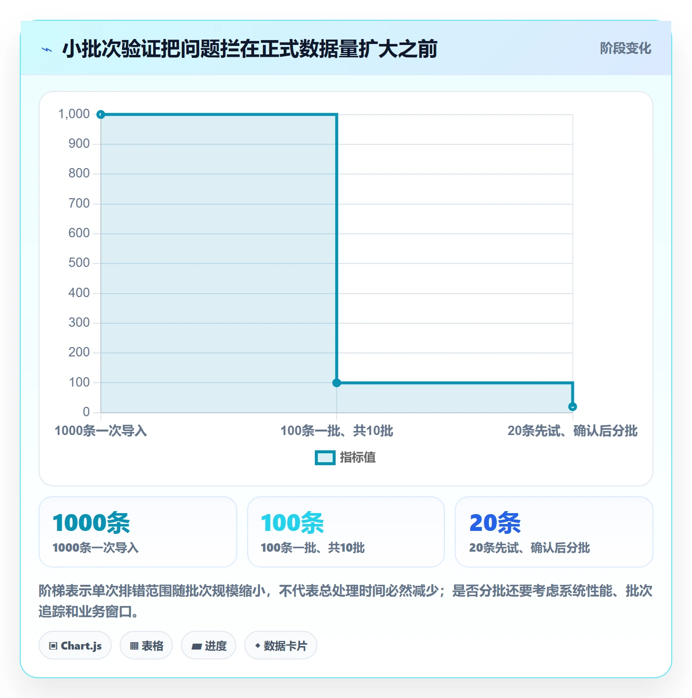The height and width of the screenshot is (698, 692).
Task: Click the 表格 tag chip
Action: [x=146, y=646]
